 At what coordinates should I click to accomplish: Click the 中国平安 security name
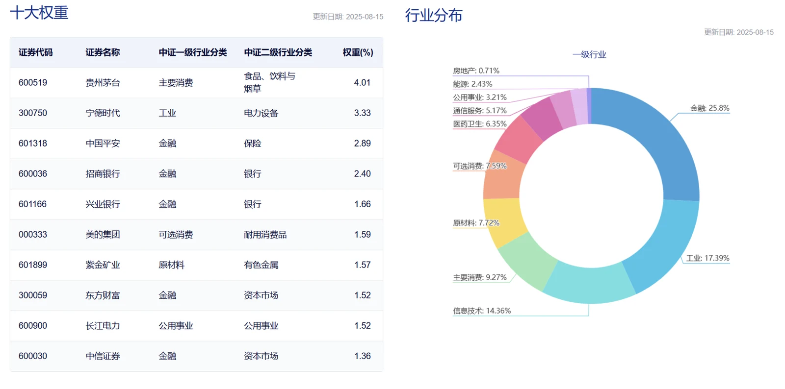pyautogui.click(x=103, y=144)
